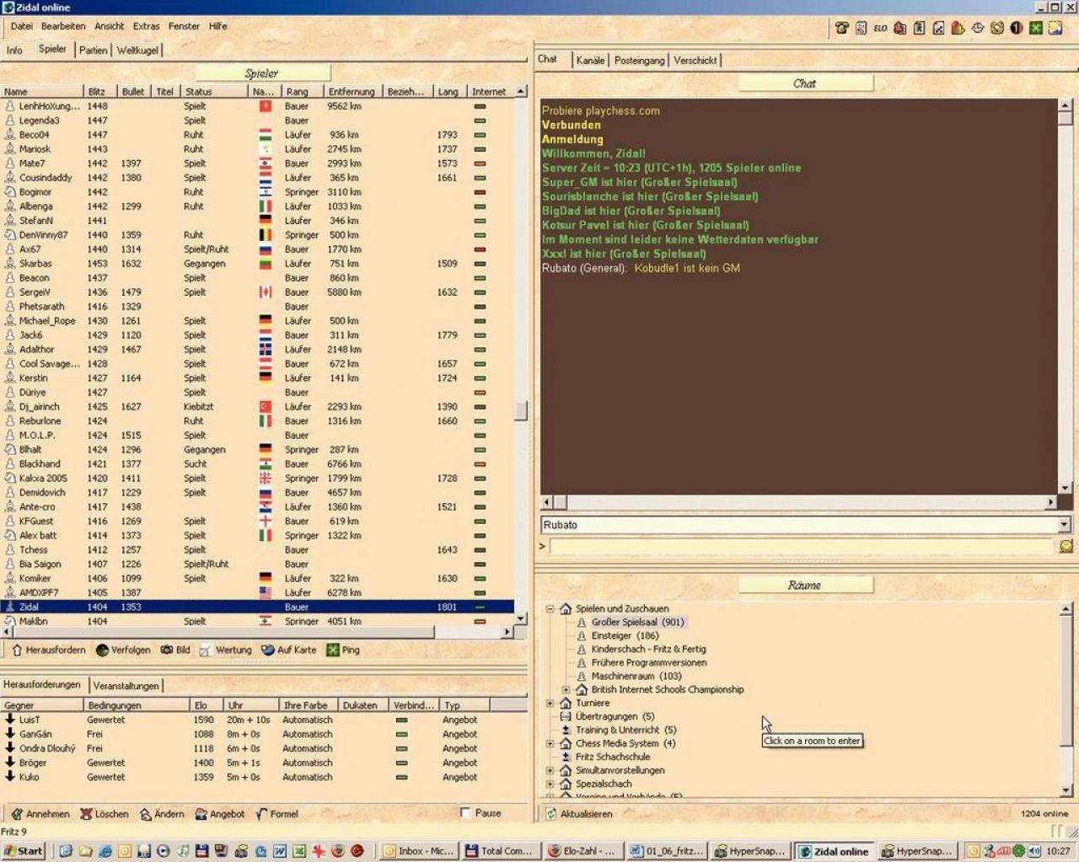
Task: Open the Extras menu
Action: coord(146,26)
